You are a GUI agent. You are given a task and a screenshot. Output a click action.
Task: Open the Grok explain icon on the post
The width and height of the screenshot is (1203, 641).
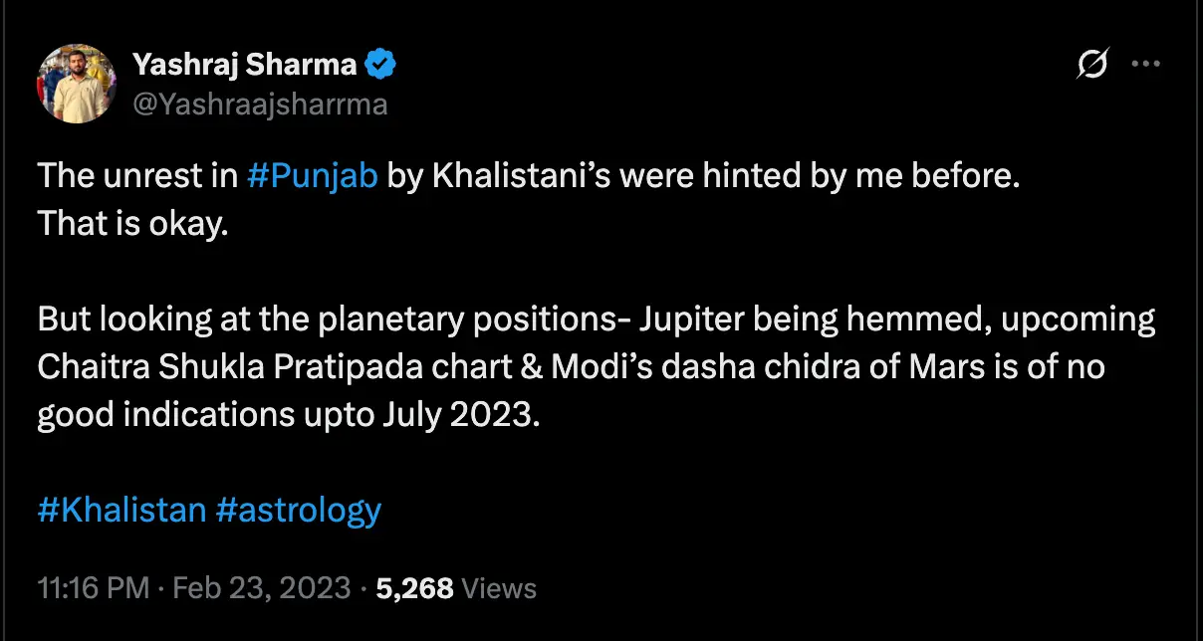click(1092, 65)
